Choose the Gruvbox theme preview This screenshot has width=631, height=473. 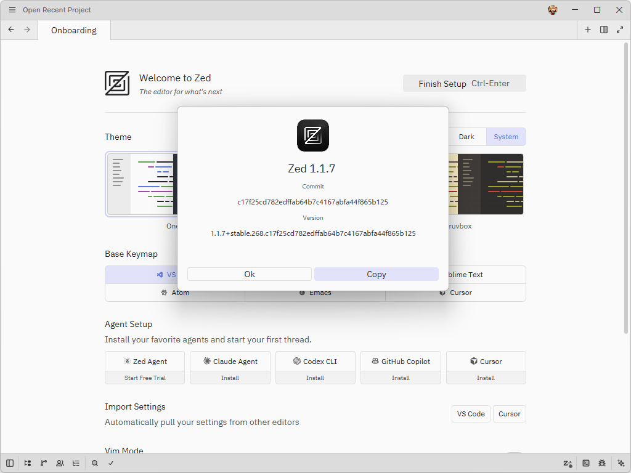[x=486, y=184]
